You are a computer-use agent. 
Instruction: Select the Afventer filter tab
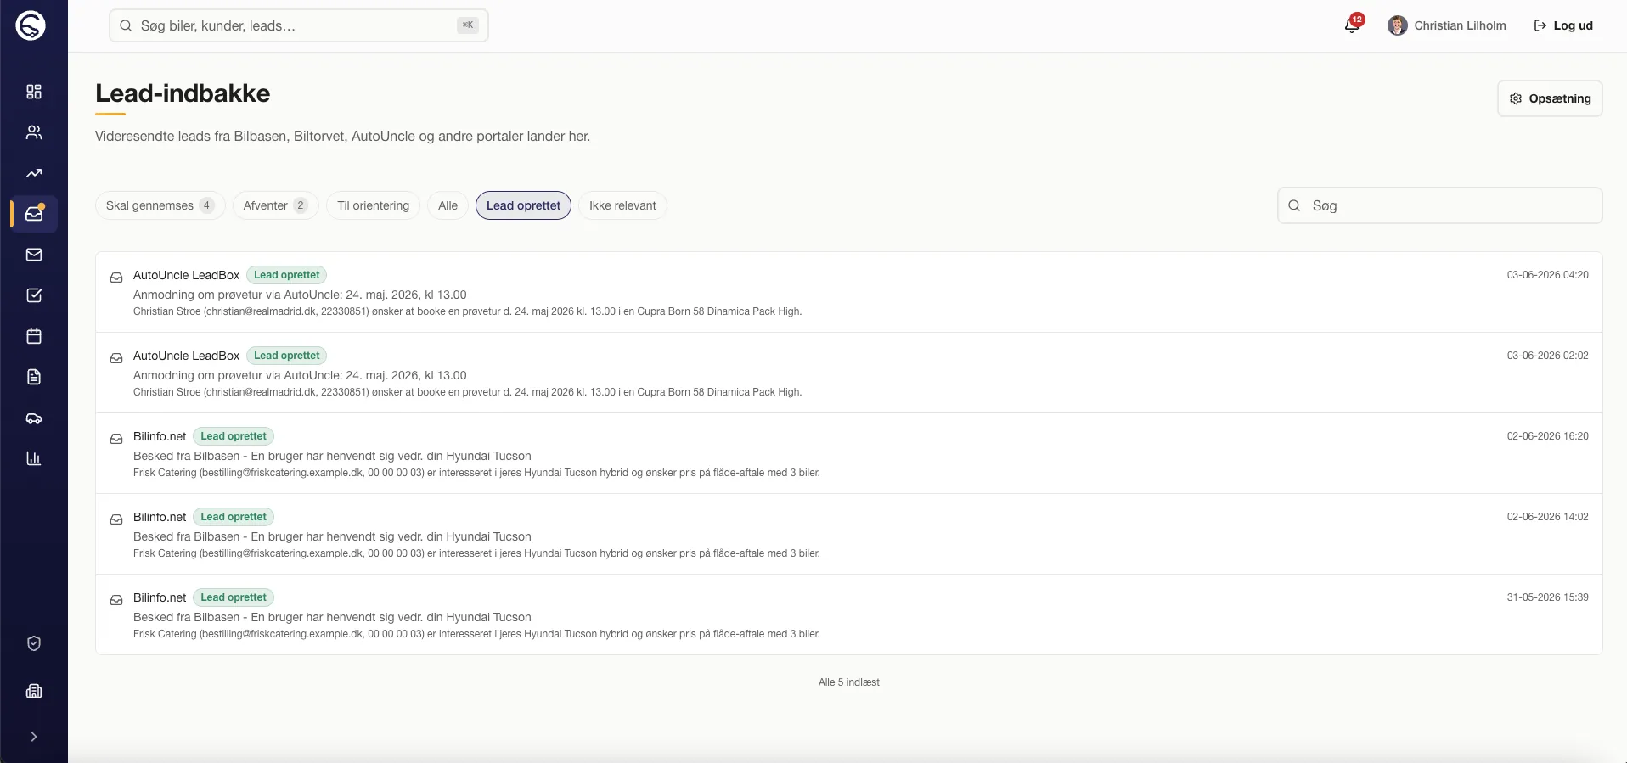275,205
